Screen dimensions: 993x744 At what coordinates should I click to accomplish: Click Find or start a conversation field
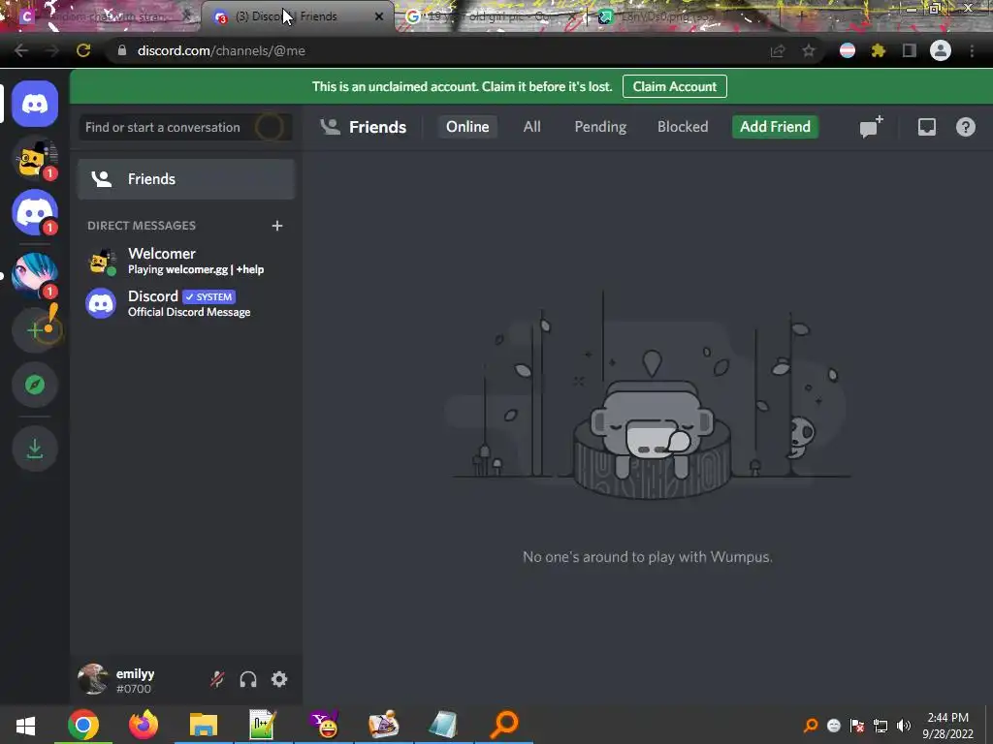click(x=186, y=127)
